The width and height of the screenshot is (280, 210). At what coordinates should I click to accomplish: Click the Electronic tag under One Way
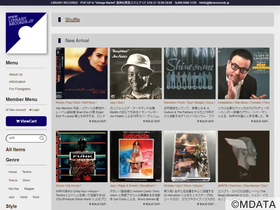pos(170,103)
